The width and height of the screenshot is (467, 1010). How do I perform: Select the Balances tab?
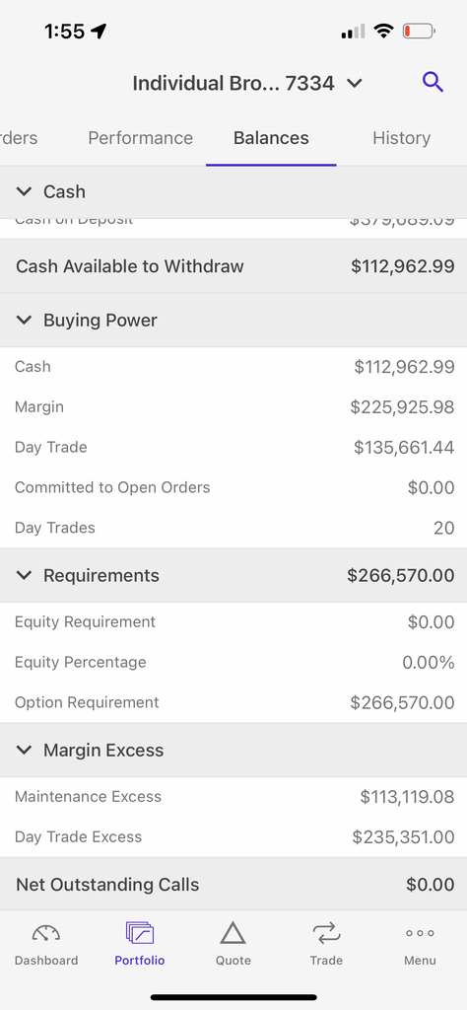[x=271, y=138]
